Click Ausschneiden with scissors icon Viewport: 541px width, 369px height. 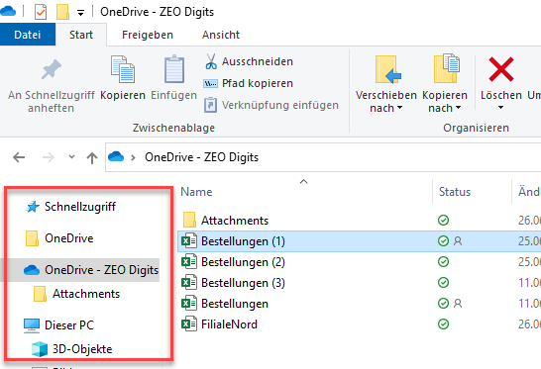click(249, 61)
